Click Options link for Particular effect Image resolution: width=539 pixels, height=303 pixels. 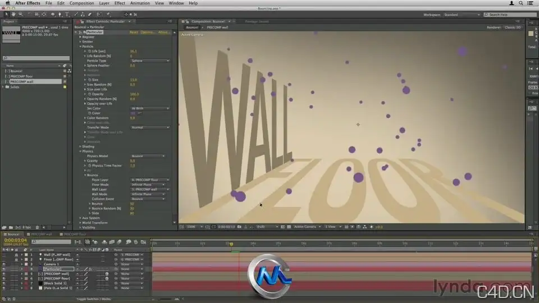tap(148, 33)
